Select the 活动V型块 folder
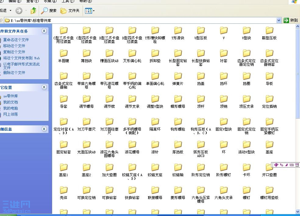 point(246,147)
